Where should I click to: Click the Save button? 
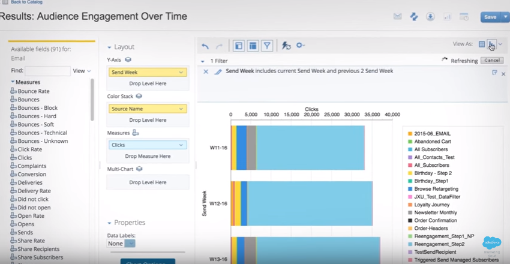pos(490,17)
